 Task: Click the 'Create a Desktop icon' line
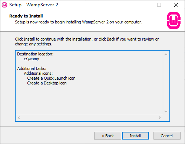tap(47, 83)
